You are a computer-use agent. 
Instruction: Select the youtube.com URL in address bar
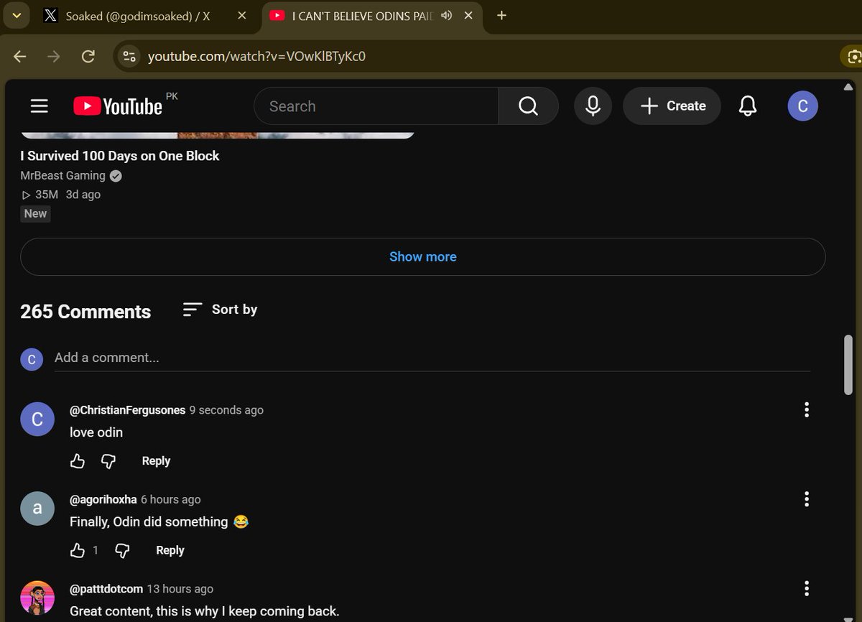click(x=256, y=56)
